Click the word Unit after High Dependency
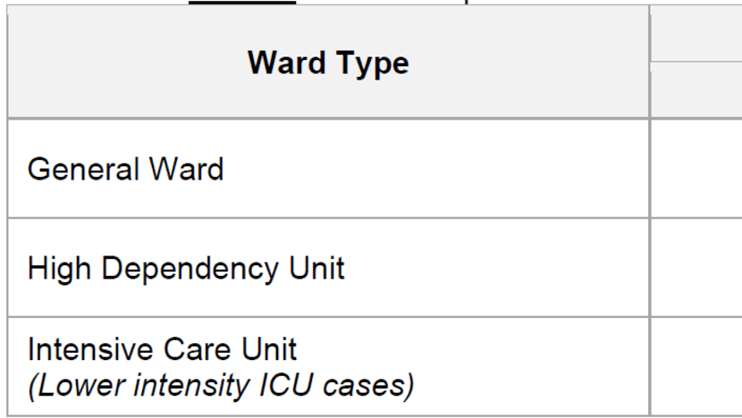The image size is (742, 418). (317, 267)
